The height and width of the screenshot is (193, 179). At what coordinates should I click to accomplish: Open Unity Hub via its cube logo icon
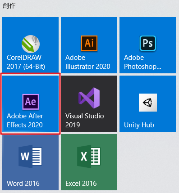pos(148,103)
